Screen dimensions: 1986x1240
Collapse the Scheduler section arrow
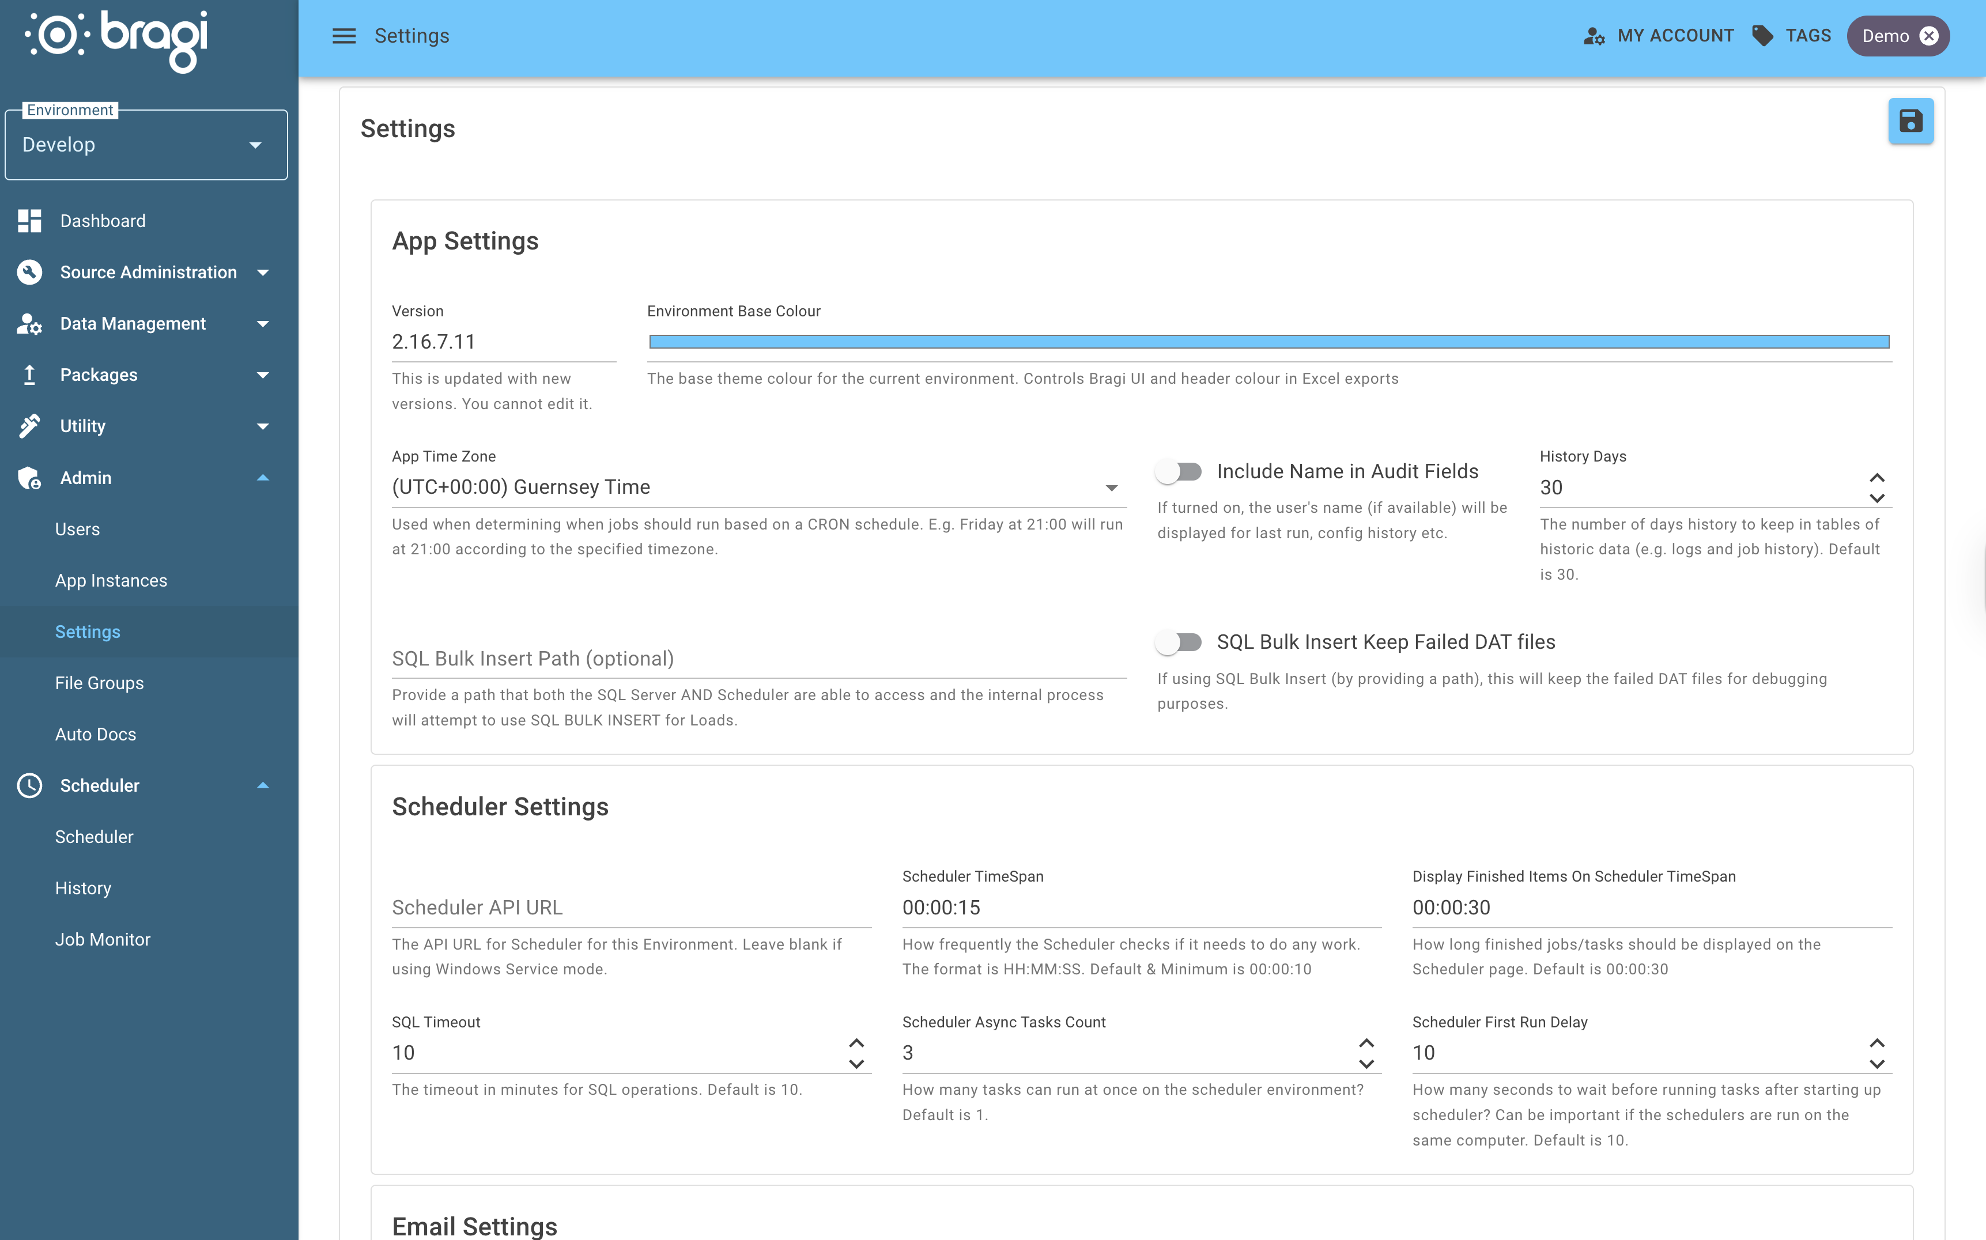click(x=262, y=786)
